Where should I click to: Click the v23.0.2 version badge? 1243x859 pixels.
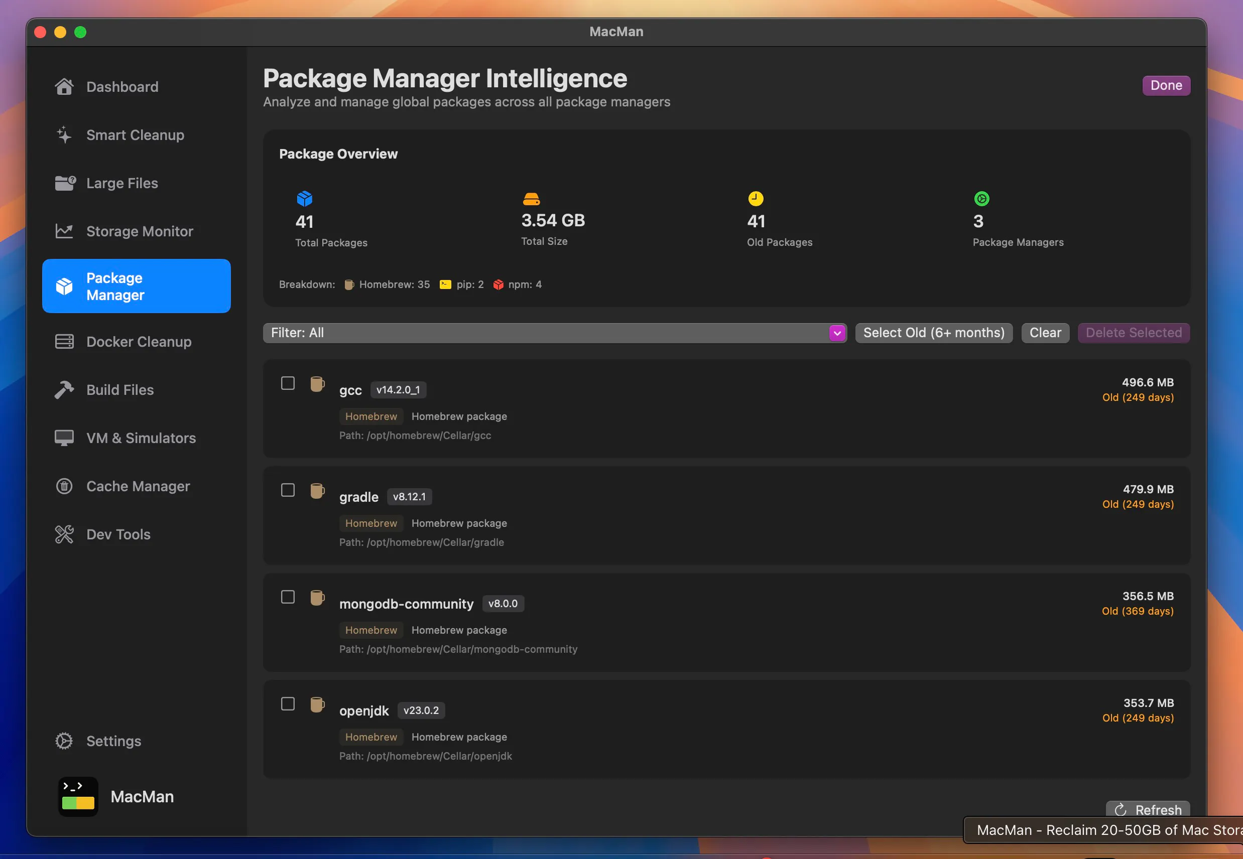pyautogui.click(x=421, y=710)
